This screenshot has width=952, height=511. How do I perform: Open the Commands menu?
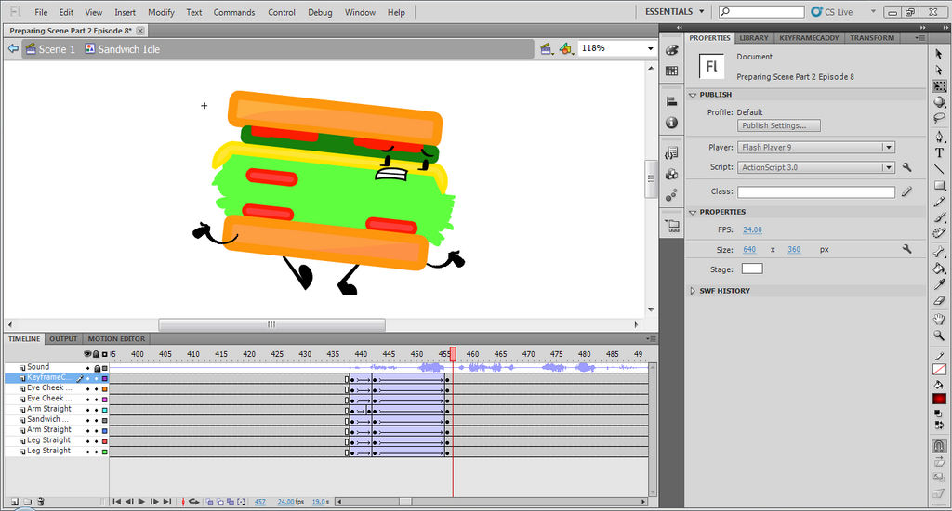click(x=233, y=12)
